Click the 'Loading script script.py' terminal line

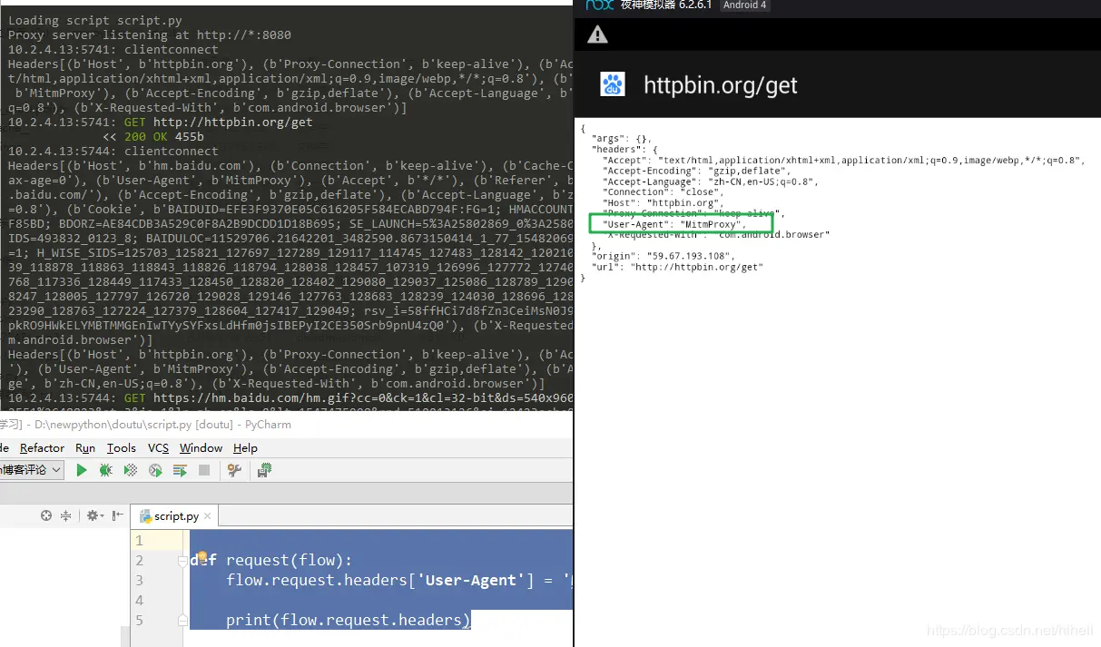pyautogui.click(x=94, y=21)
